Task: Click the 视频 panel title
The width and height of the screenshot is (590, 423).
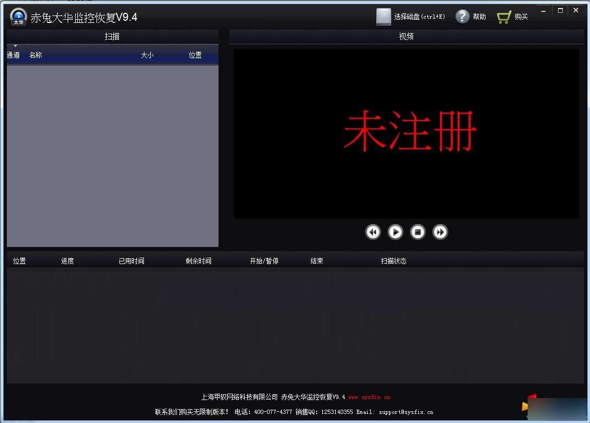Action: pos(406,36)
